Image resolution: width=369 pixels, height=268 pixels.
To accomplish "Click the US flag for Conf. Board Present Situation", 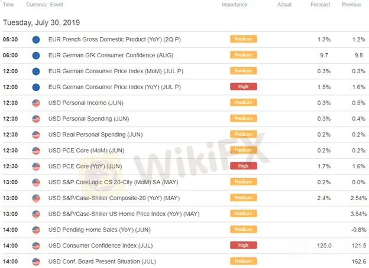I will (36, 261).
